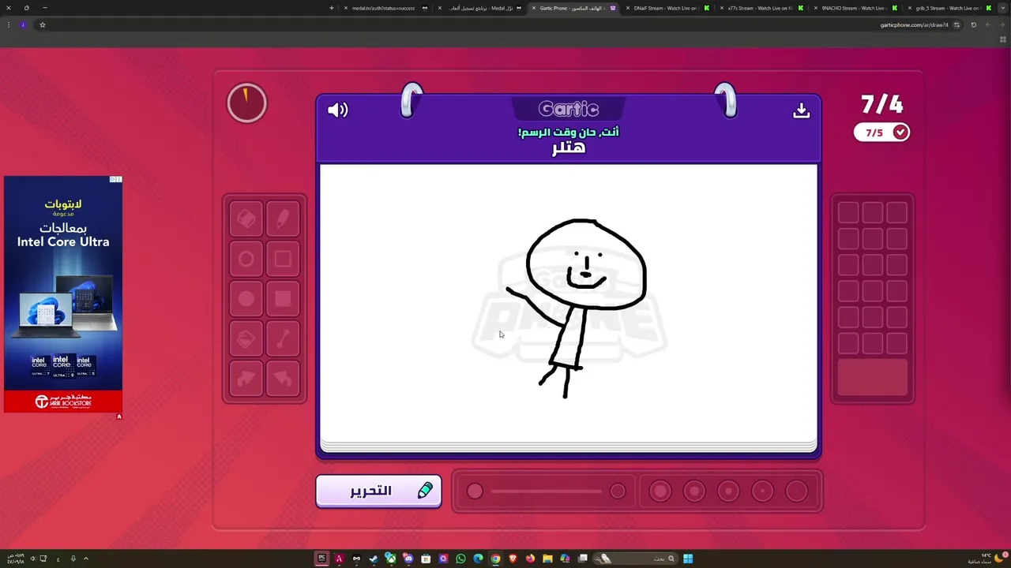Switch to the 9NACHO Stream tab
This screenshot has width=1011, height=568.
(856, 8)
